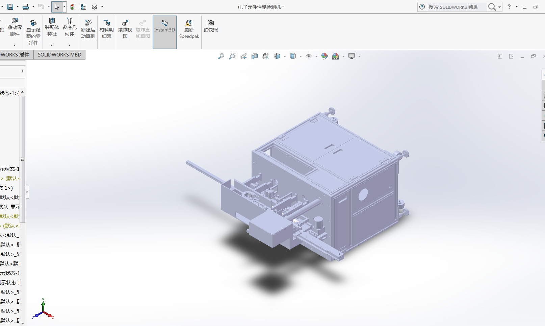The image size is (545, 326).
Task: Click the Zoom to Fit magnifier icon
Action: point(221,56)
